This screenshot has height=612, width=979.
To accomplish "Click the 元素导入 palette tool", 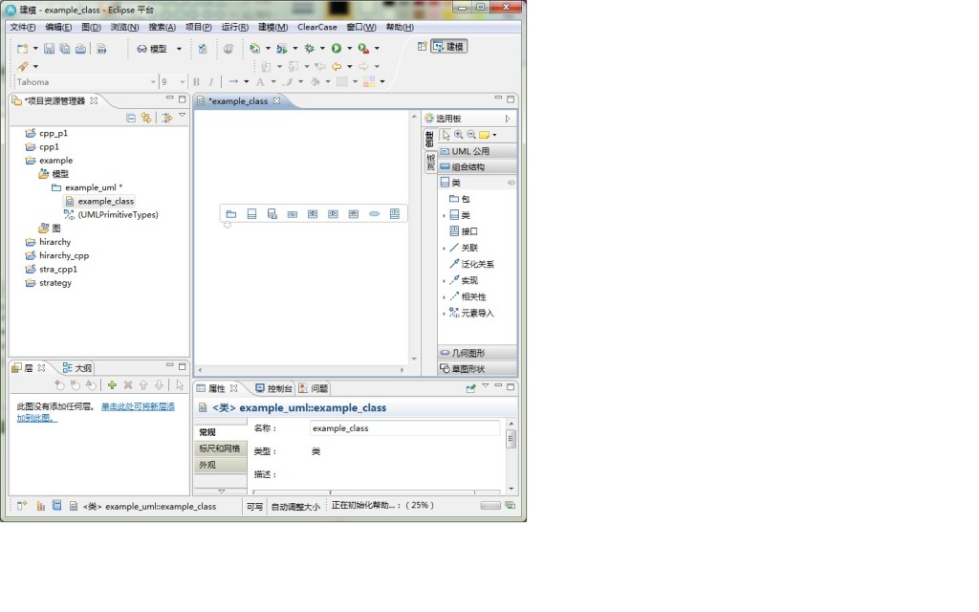I will [x=478, y=312].
